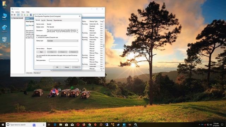The image size is (226, 127).
Task: Click the Services app icon on taskbar
Action: 136,125
